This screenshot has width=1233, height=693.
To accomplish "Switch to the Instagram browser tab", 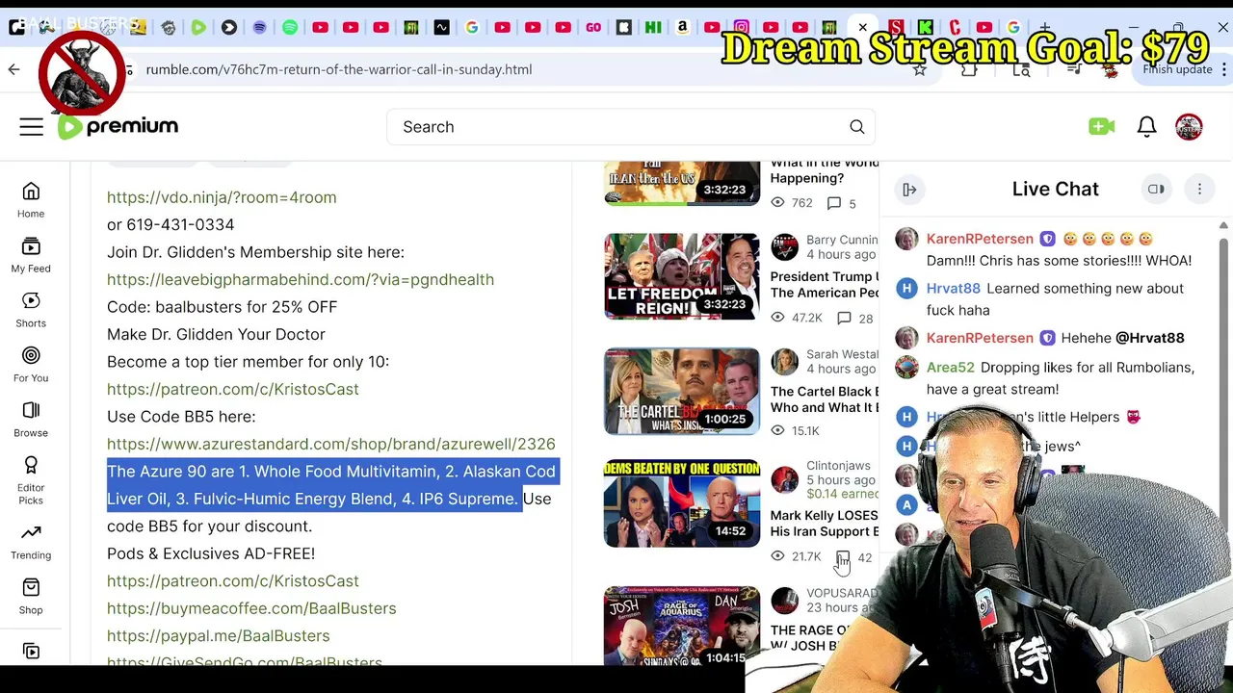I will tap(741, 28).
